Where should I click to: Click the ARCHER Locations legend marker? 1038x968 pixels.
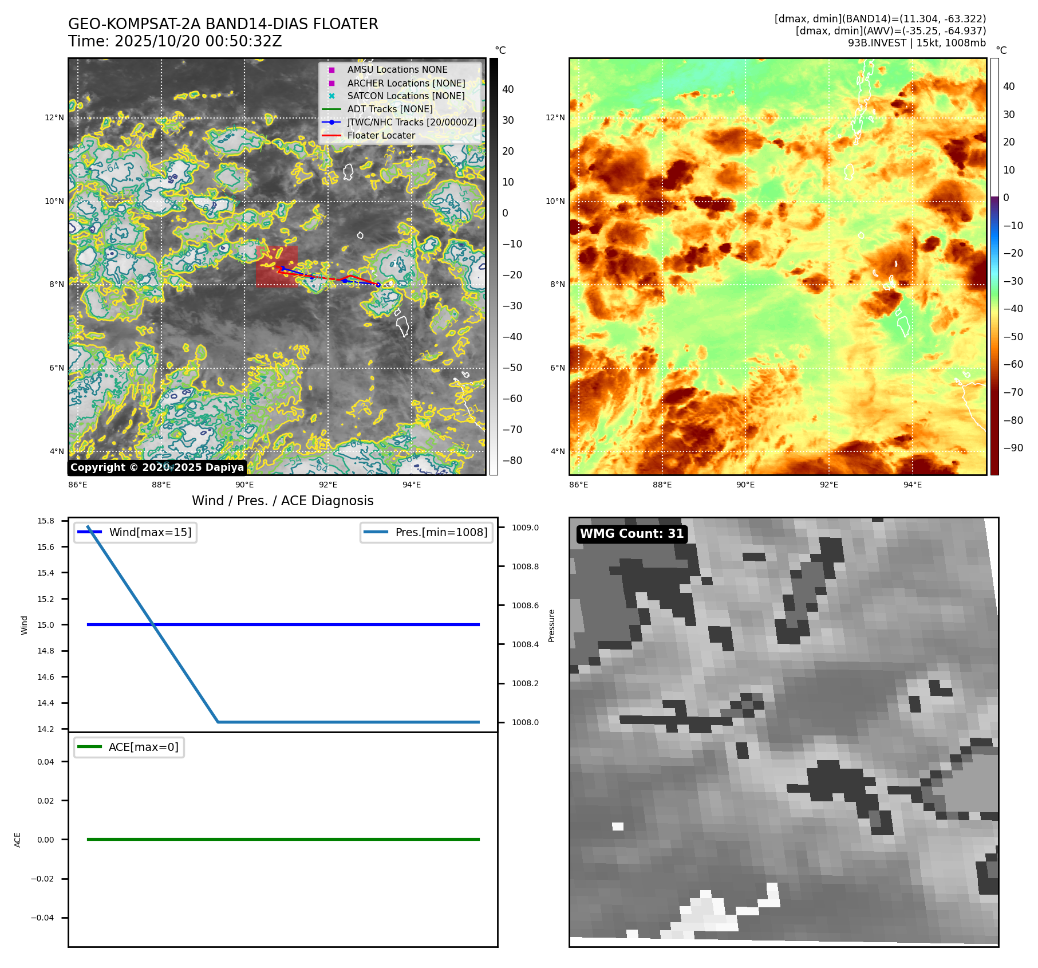coord(331,83)
